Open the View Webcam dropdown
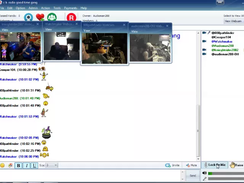This screenshot has height=183, width=244. (x=234, y=21)
